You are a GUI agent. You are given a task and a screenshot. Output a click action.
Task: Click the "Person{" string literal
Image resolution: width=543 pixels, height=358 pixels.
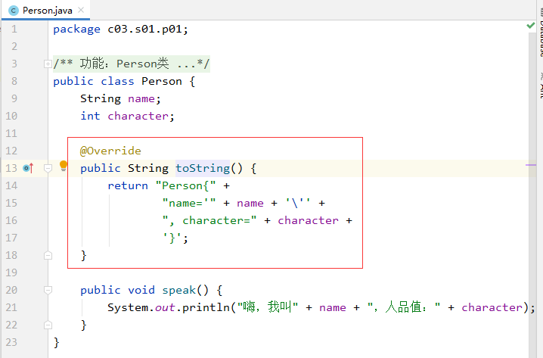tap(185, 185)
